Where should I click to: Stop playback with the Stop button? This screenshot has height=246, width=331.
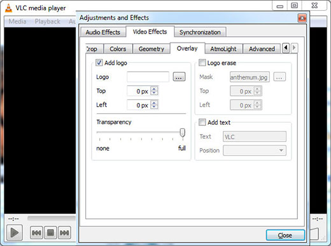pyautogui.click(x=50, y=233)
